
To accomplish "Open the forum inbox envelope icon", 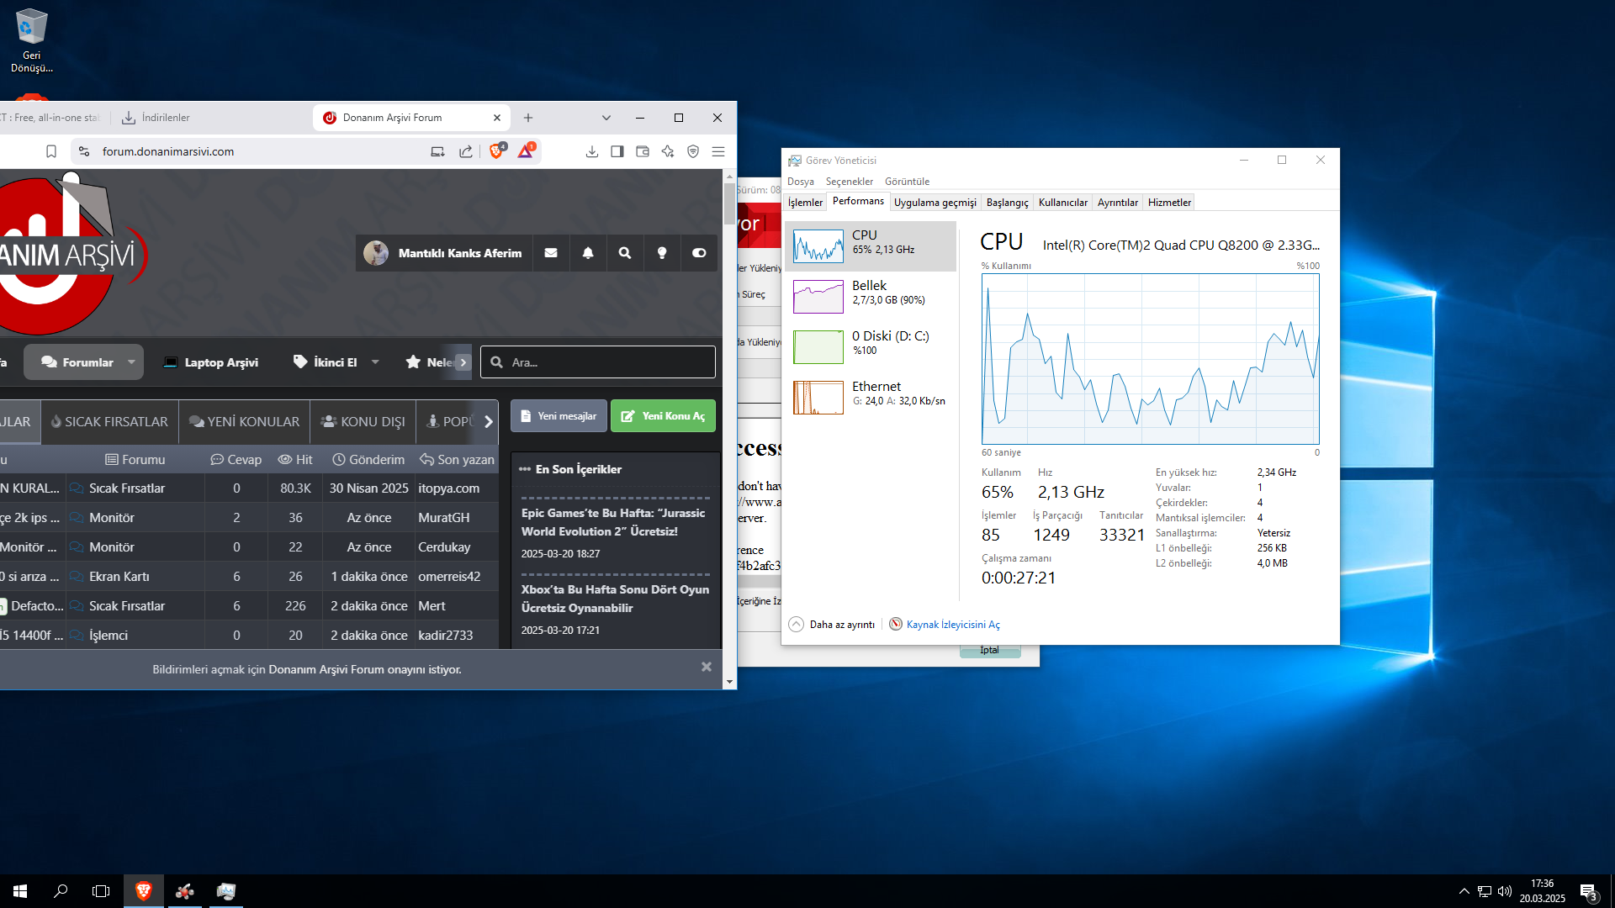I will pyautogui.click(x=551, y=253).
